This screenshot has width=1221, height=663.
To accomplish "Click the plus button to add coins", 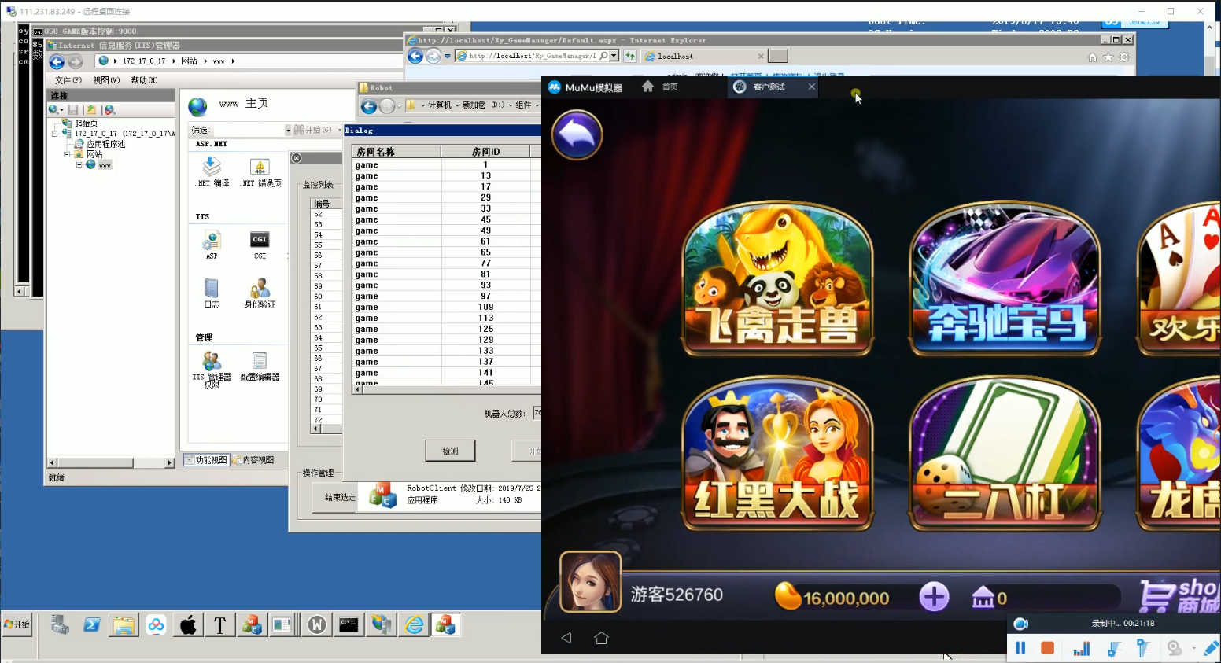I will (934, 597).
